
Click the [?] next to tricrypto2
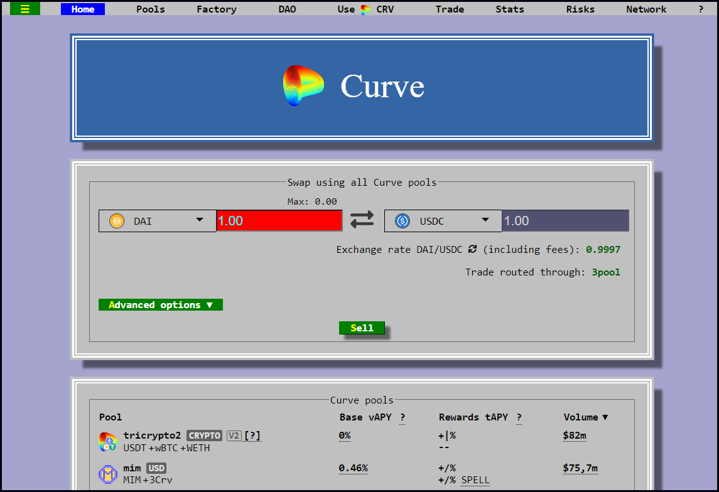252,436
